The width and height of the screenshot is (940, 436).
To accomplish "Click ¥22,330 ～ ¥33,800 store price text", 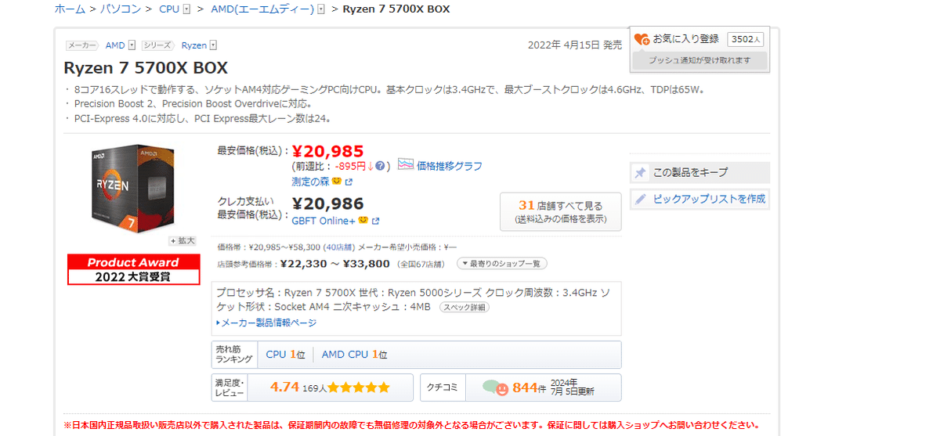I will [x=334, y=264].
